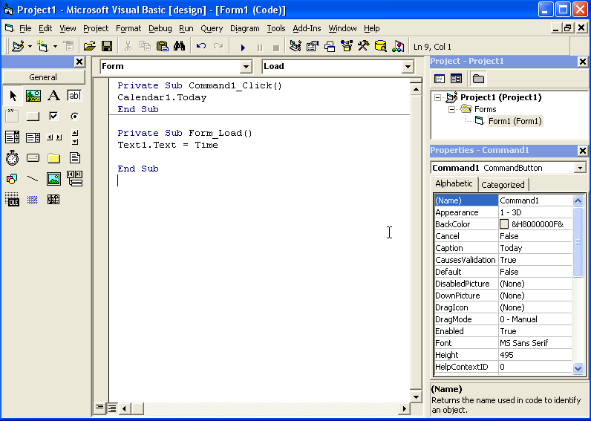Viewport: 591px width, 421px height.
Task: Collapse Project1 tree node
Action: pos(437,97)
